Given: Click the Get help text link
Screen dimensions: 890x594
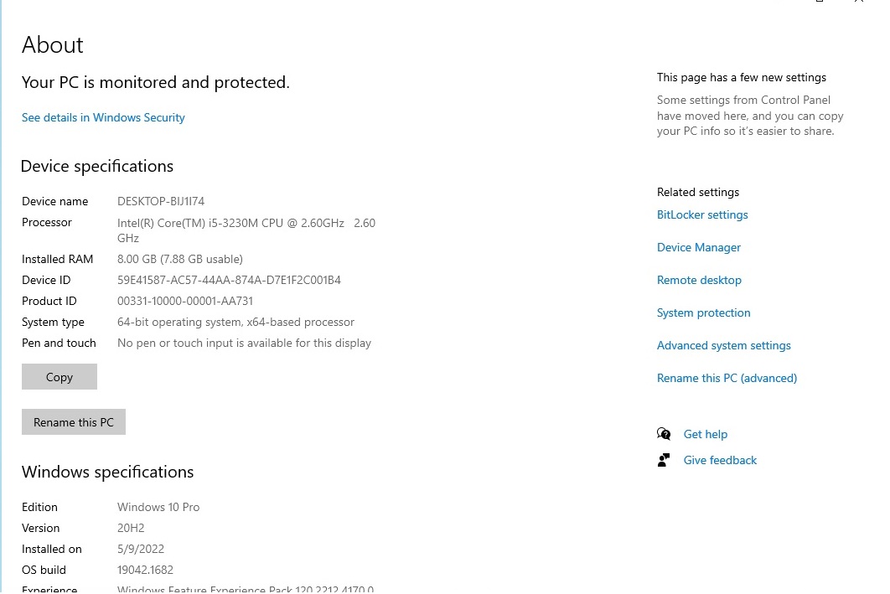Looking at the screenshot, I should pos(706,434).
